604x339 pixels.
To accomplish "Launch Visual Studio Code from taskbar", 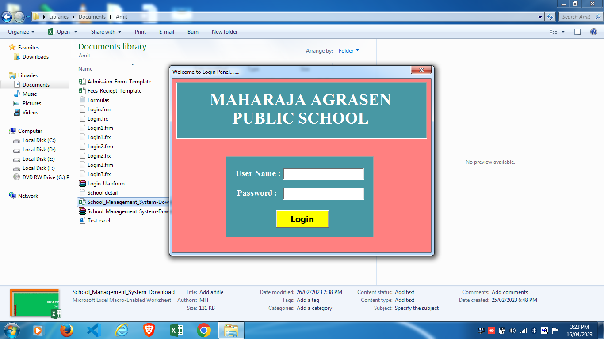I will pyautogui.click(x=94, y=330).
